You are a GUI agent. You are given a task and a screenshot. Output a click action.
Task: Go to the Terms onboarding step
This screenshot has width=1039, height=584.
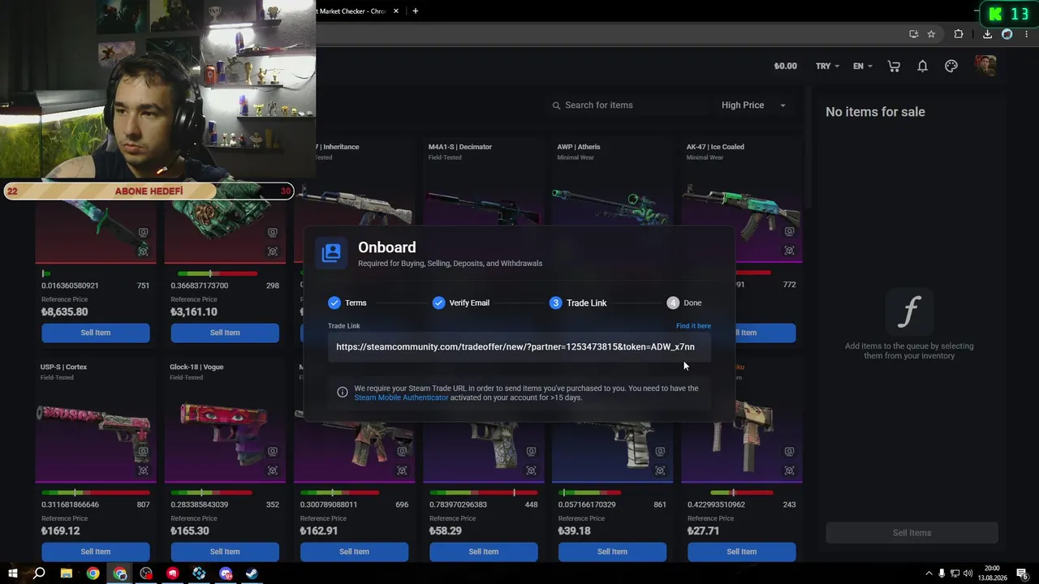pos(347,303)
